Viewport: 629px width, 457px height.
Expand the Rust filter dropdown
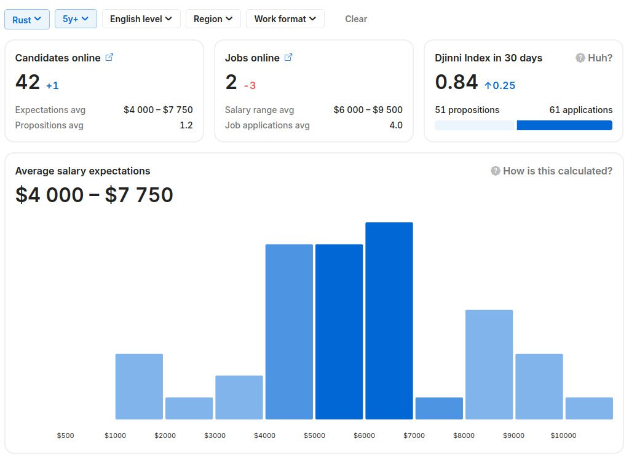click(27, 19)
